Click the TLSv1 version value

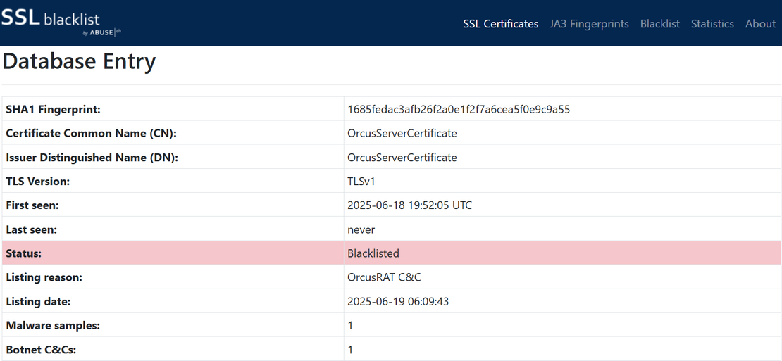[361, 182]
